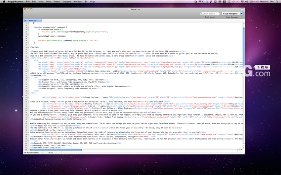Click the horizontal scrollbar thumb
The image size is (281, 175).
(56, 150)
